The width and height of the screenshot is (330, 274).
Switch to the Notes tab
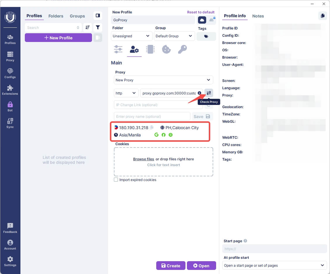(x=258, y=16)
